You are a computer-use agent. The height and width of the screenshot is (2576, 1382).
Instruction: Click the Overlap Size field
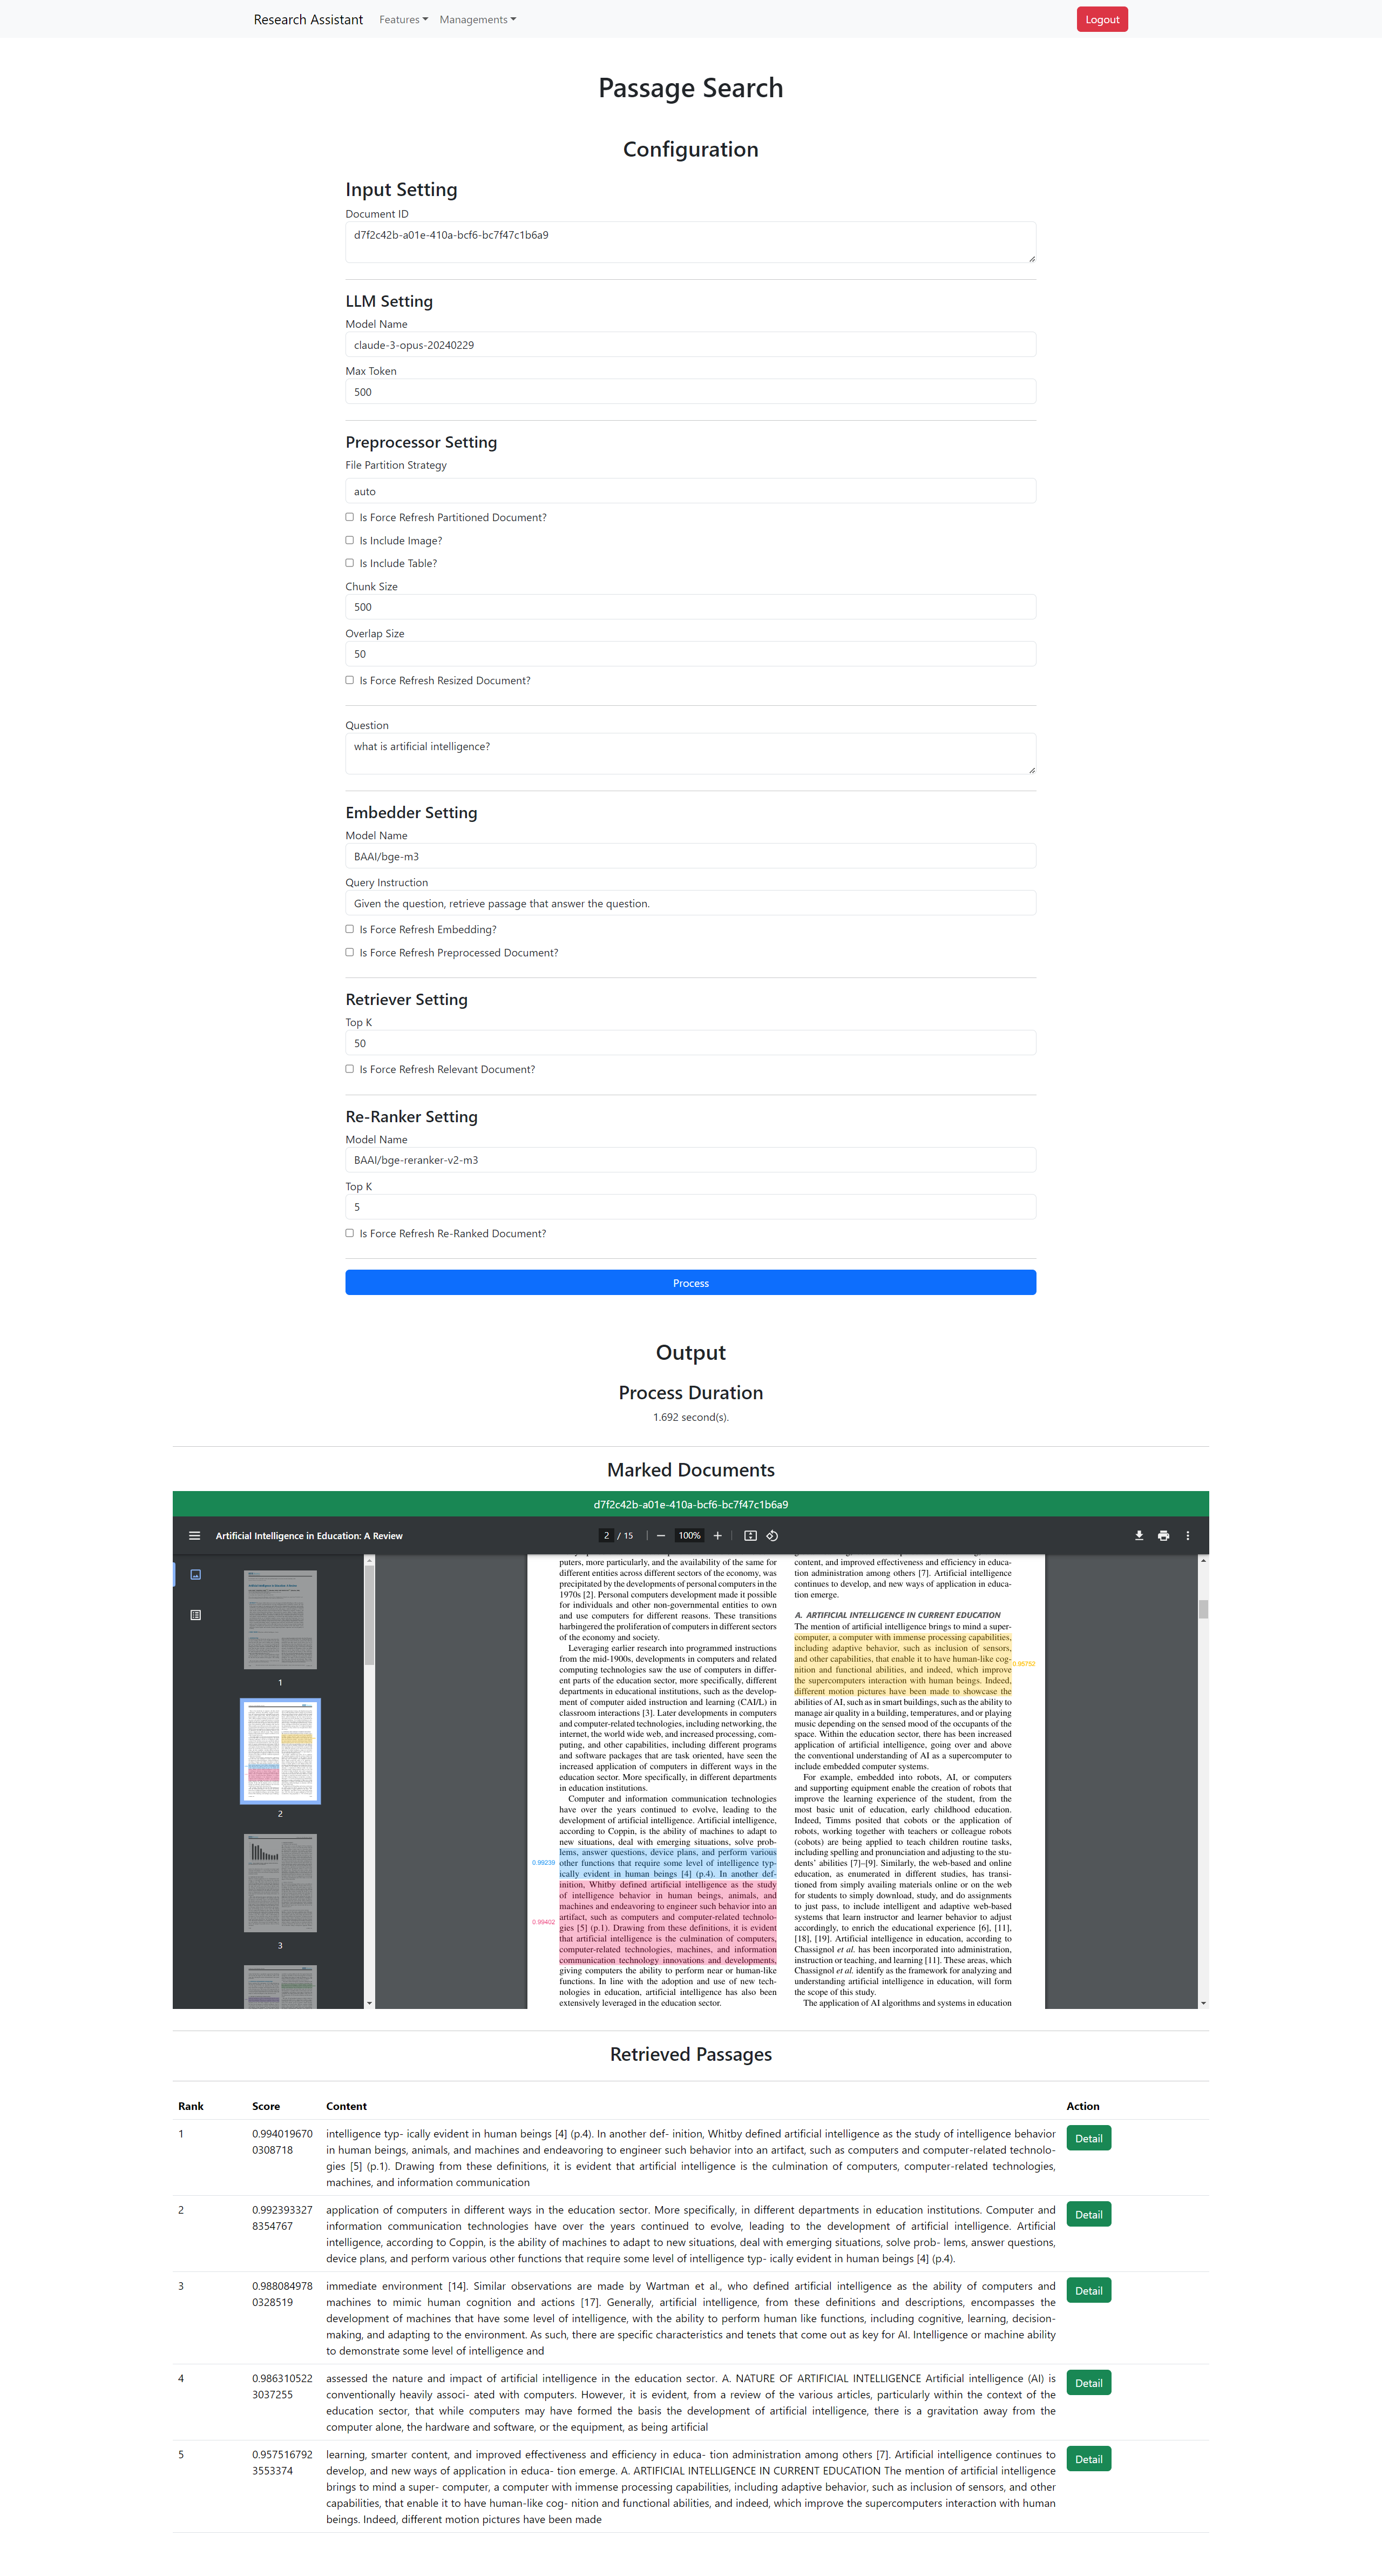pyautogui.click(x=690, y=654)
